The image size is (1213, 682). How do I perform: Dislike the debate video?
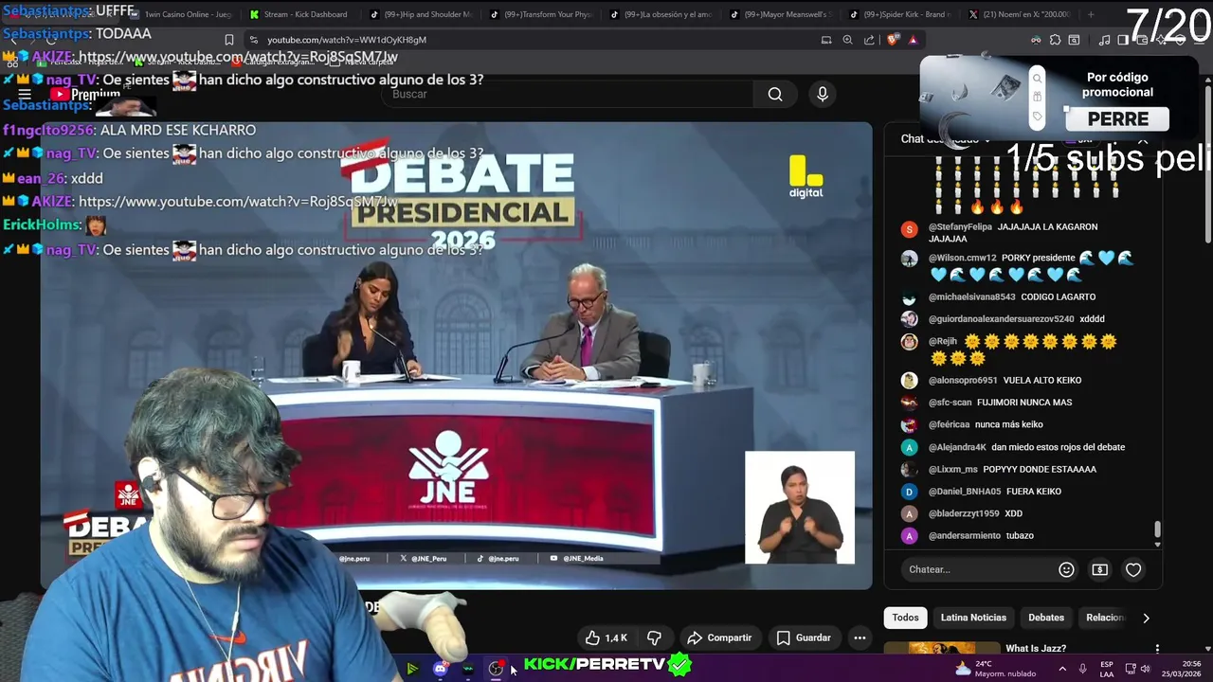tap(654, 638)
